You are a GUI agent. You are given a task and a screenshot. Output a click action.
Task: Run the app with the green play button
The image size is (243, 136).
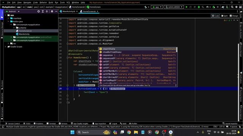coord(186,7)
